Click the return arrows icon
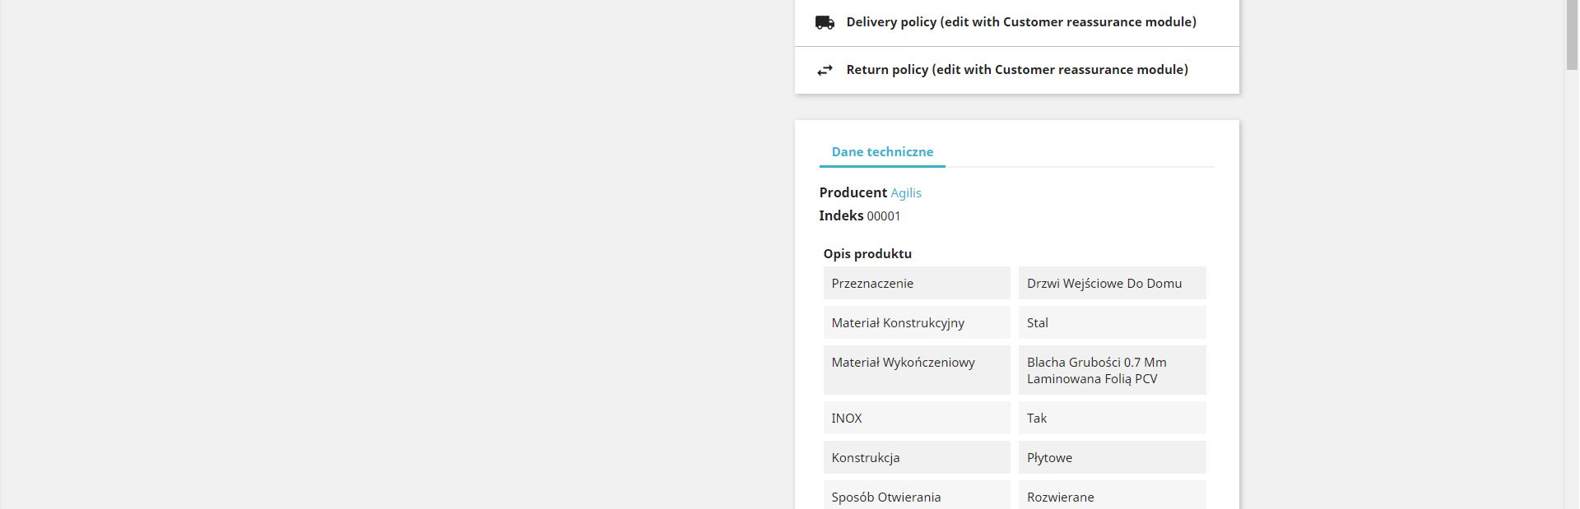The height and width of the screenshot is (509, 1580). (825, 70)
